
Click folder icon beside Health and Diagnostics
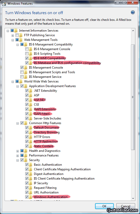pyautogui.click(x=26, y=151)
